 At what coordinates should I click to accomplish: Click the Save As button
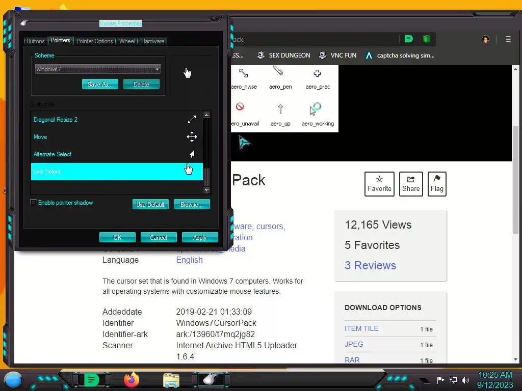[x=100, y=84]
